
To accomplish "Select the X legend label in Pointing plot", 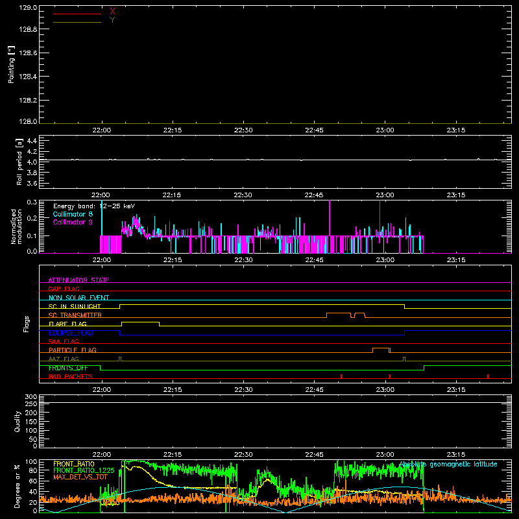I will click(112, 12).
